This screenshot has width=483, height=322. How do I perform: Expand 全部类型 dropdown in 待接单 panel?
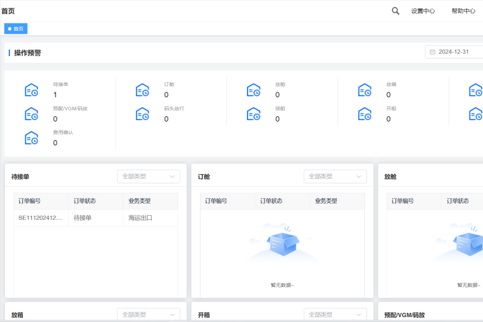coord(149,176)
